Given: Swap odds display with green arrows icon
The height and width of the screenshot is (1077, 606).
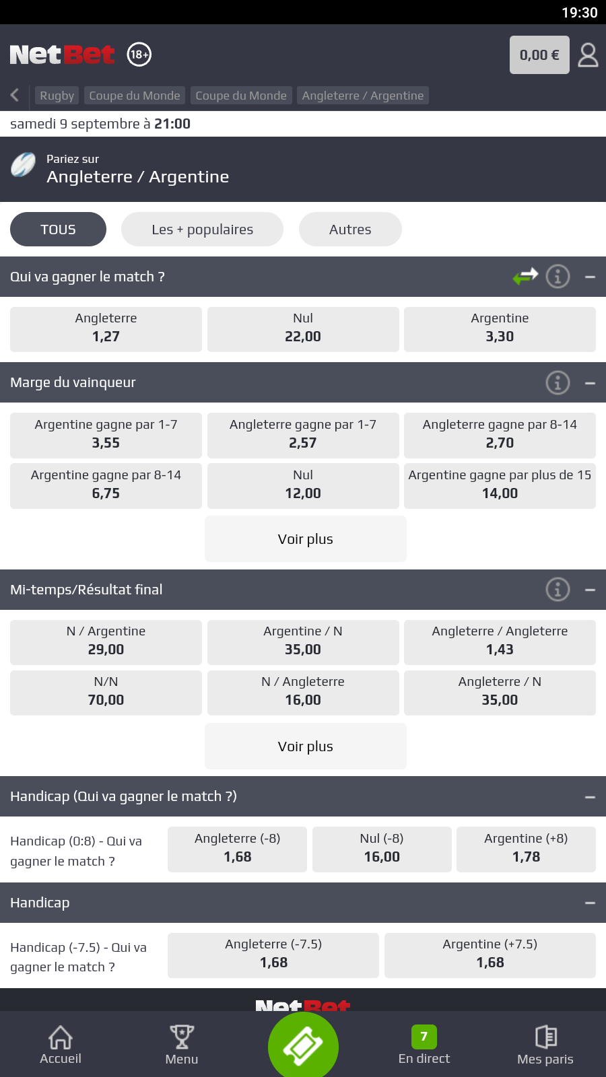Looking at the screenshot, I should click(525, 276).
